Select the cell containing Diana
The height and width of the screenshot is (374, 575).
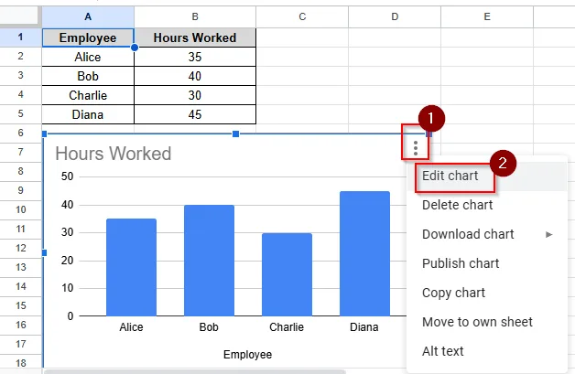[88, 114]
